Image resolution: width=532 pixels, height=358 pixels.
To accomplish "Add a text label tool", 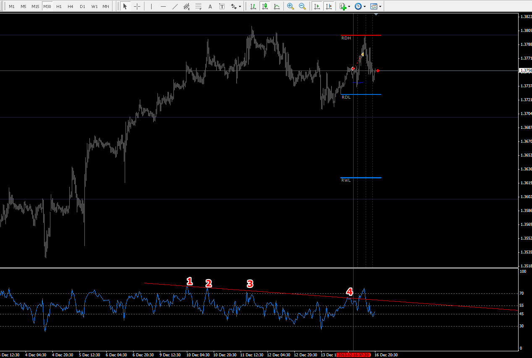I will 222,6.
